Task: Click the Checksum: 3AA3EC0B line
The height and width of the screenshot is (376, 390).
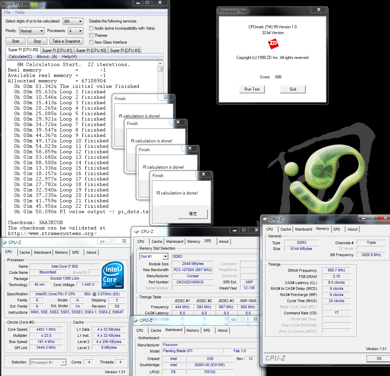Action: point(35,222)
